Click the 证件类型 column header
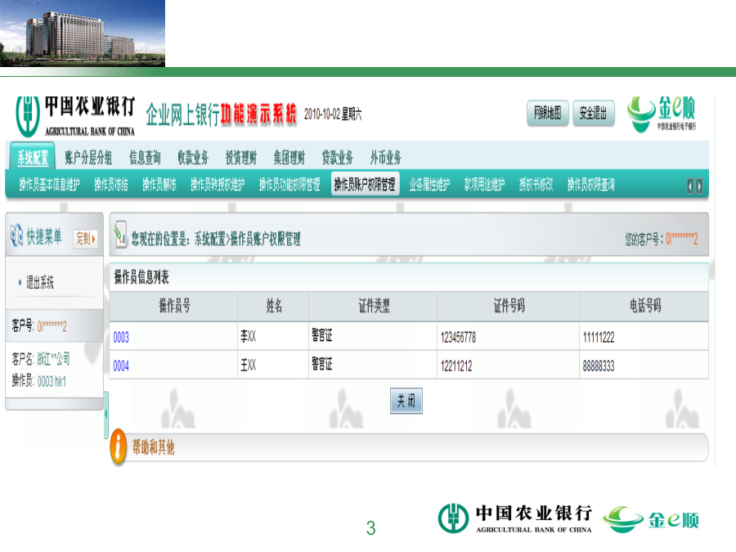Viewport: 736px width, 552px height. (x=374, y=306)
